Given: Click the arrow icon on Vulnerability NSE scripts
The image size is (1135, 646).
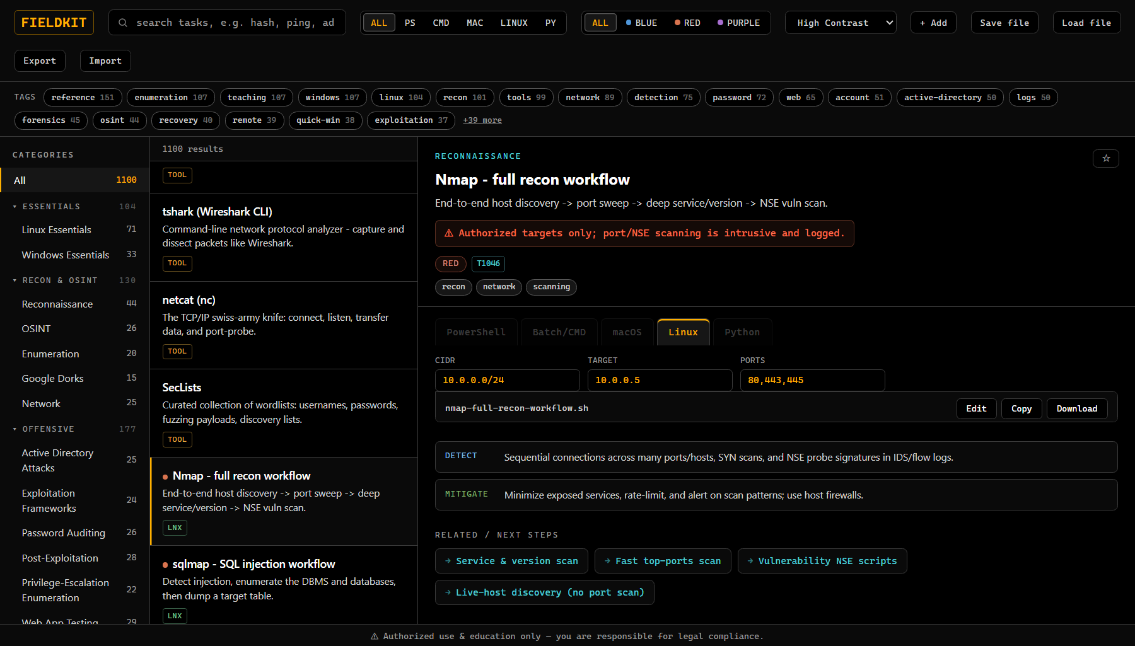Looking at the screenshot, I should [x=750, y=561].
